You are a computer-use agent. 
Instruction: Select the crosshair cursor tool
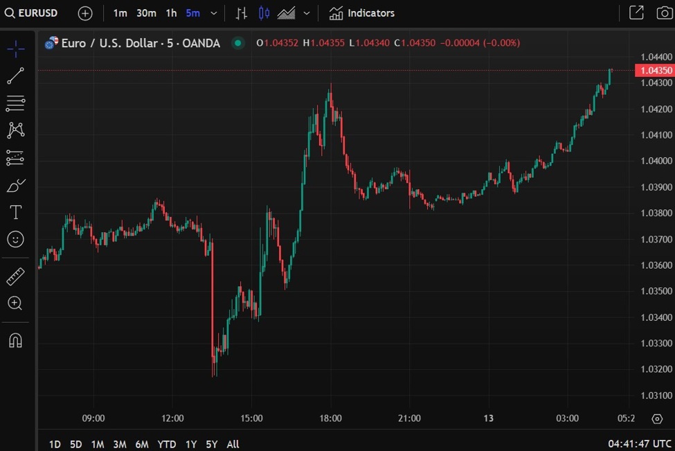tap(15, 48)
